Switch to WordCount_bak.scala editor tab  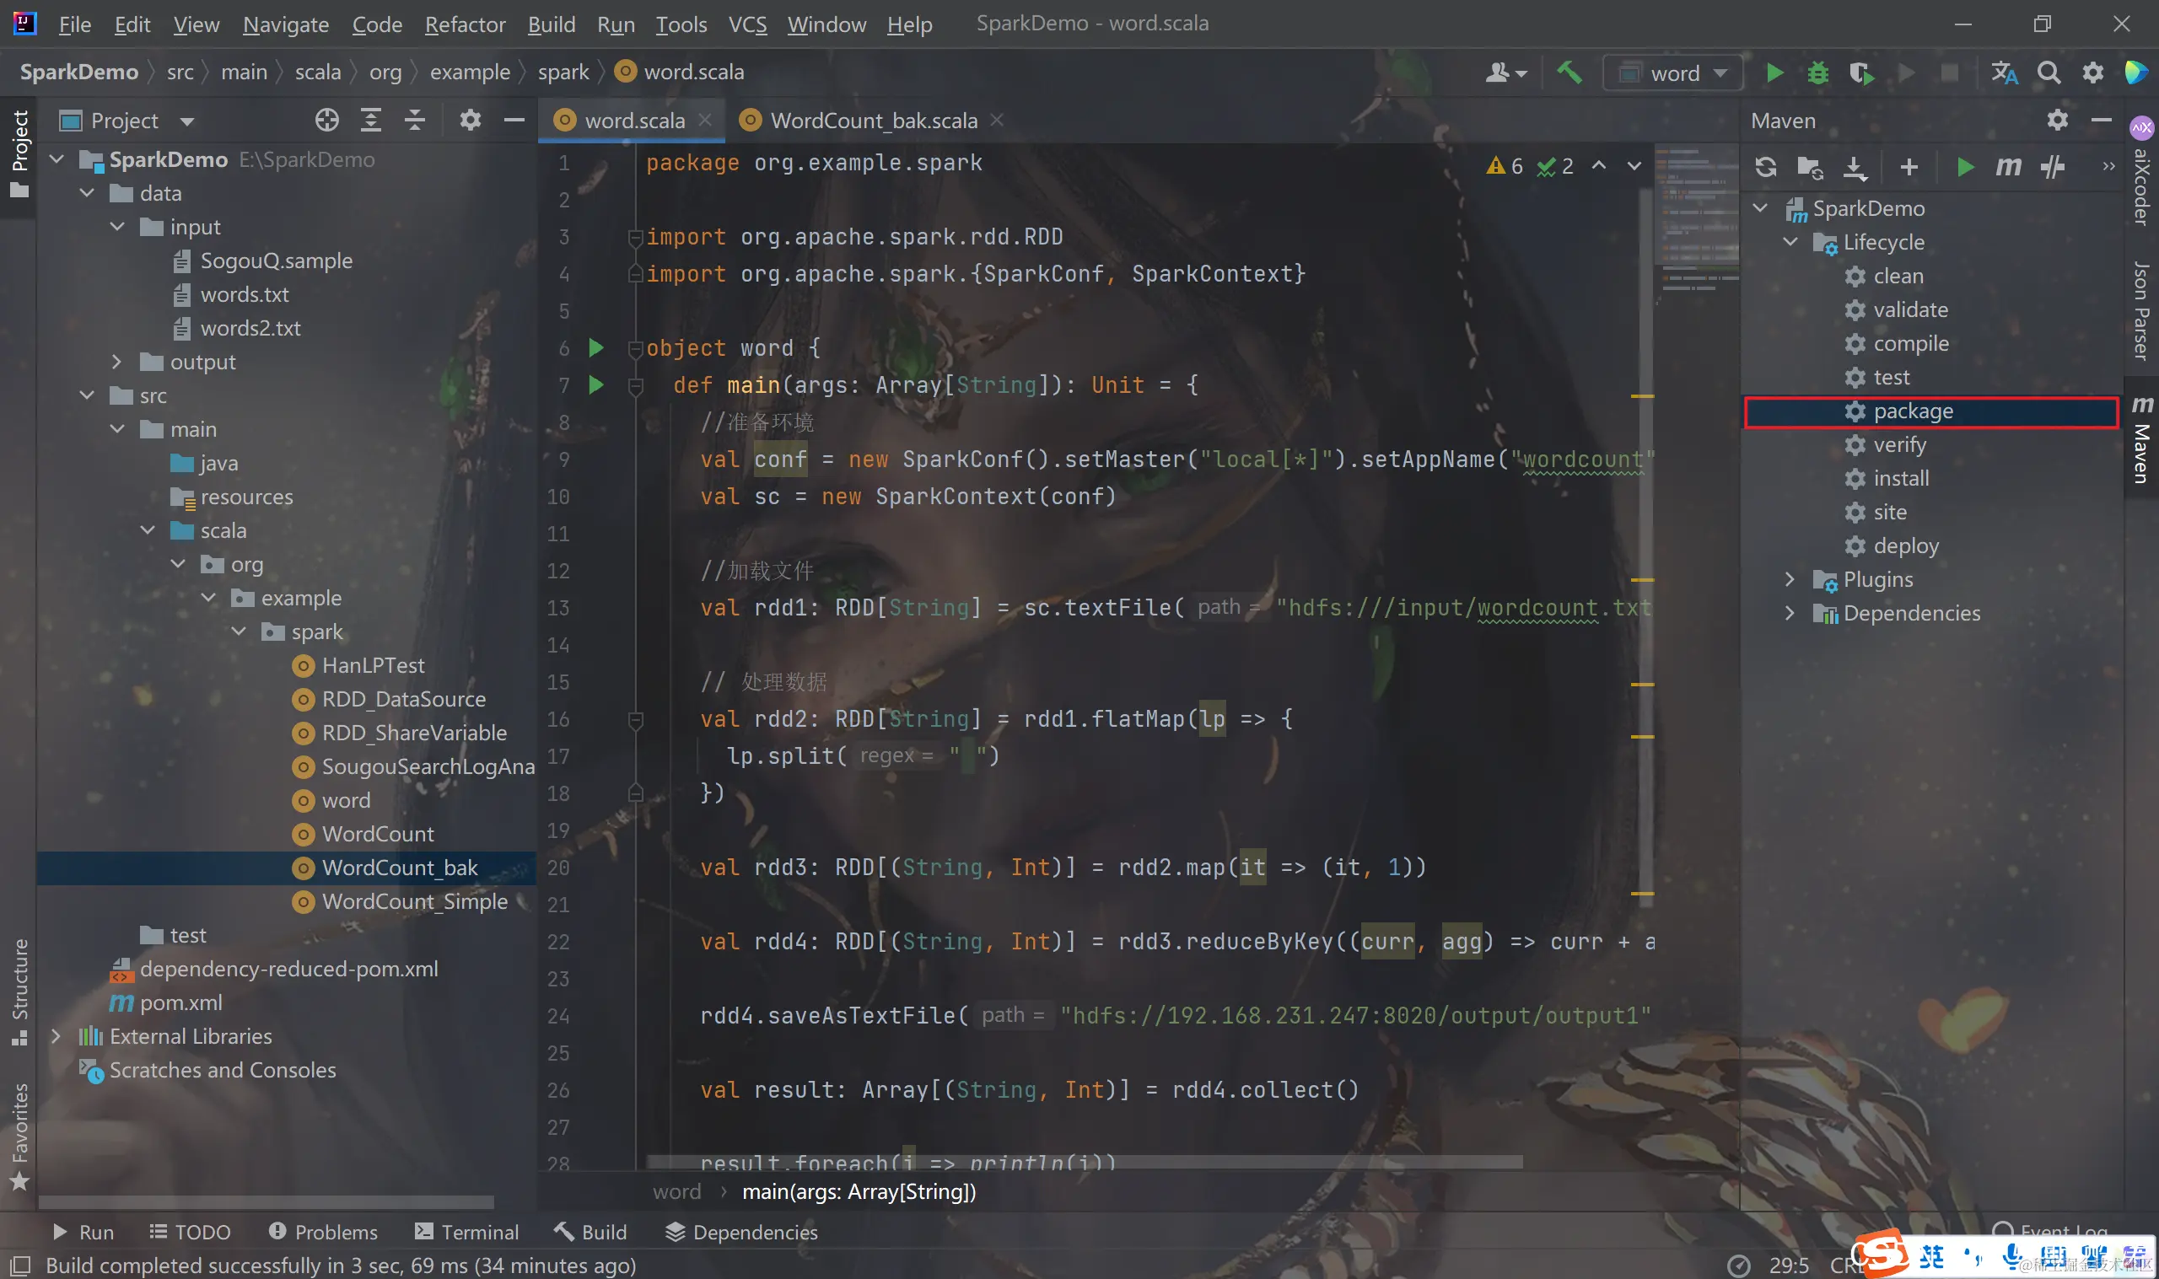[x=872, y=121]
